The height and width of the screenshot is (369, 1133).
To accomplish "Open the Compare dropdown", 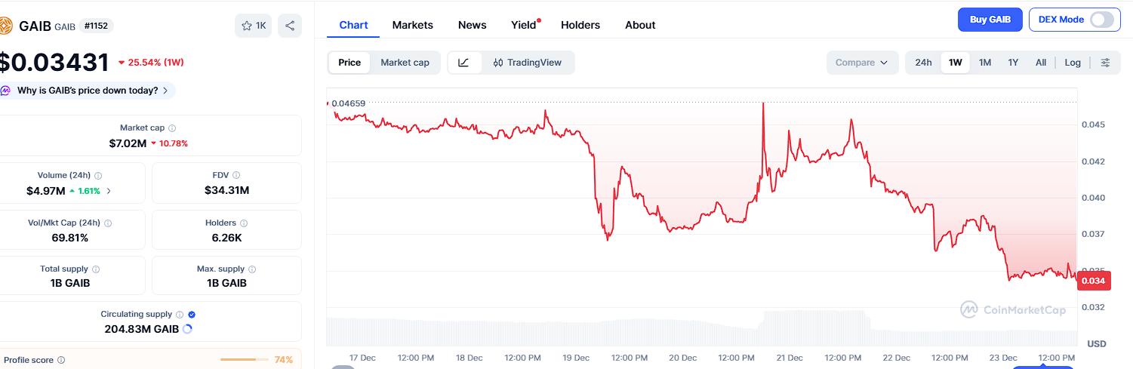I will (x=862, y=63).
